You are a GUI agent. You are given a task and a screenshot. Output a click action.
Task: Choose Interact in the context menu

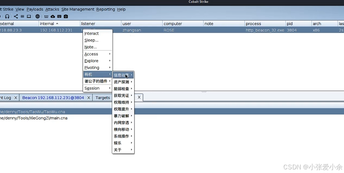pyautogui.click(x=98, y=33)
